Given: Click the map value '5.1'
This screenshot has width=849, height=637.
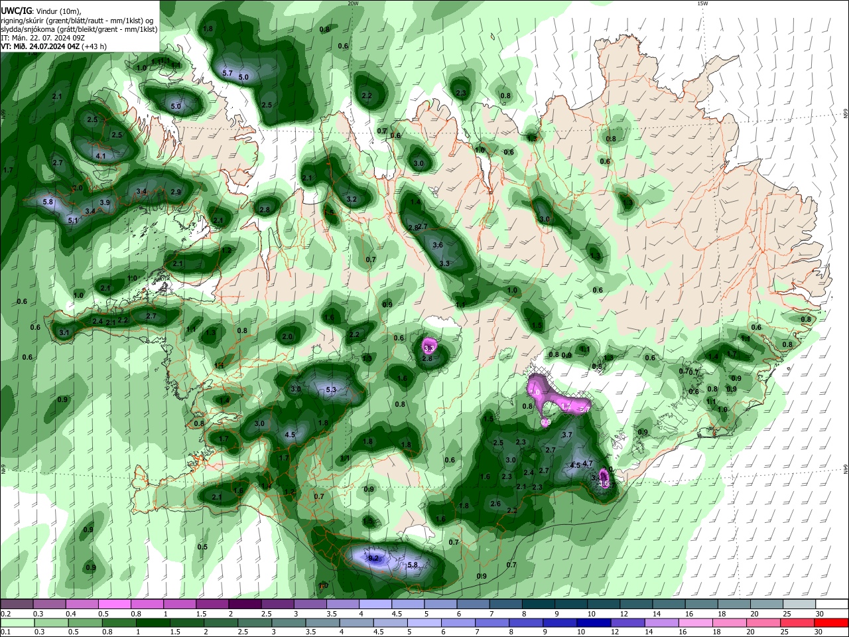Looking at the screenshot, I should 73,220.
